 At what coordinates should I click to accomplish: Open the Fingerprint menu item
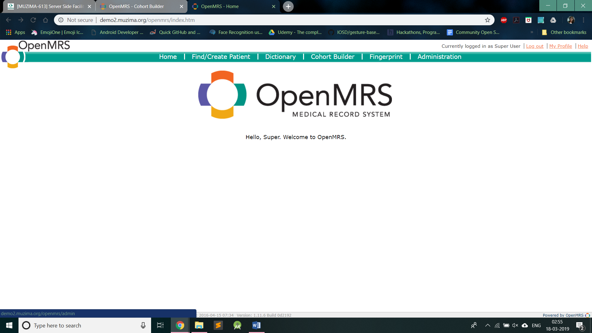coord(386,57)
